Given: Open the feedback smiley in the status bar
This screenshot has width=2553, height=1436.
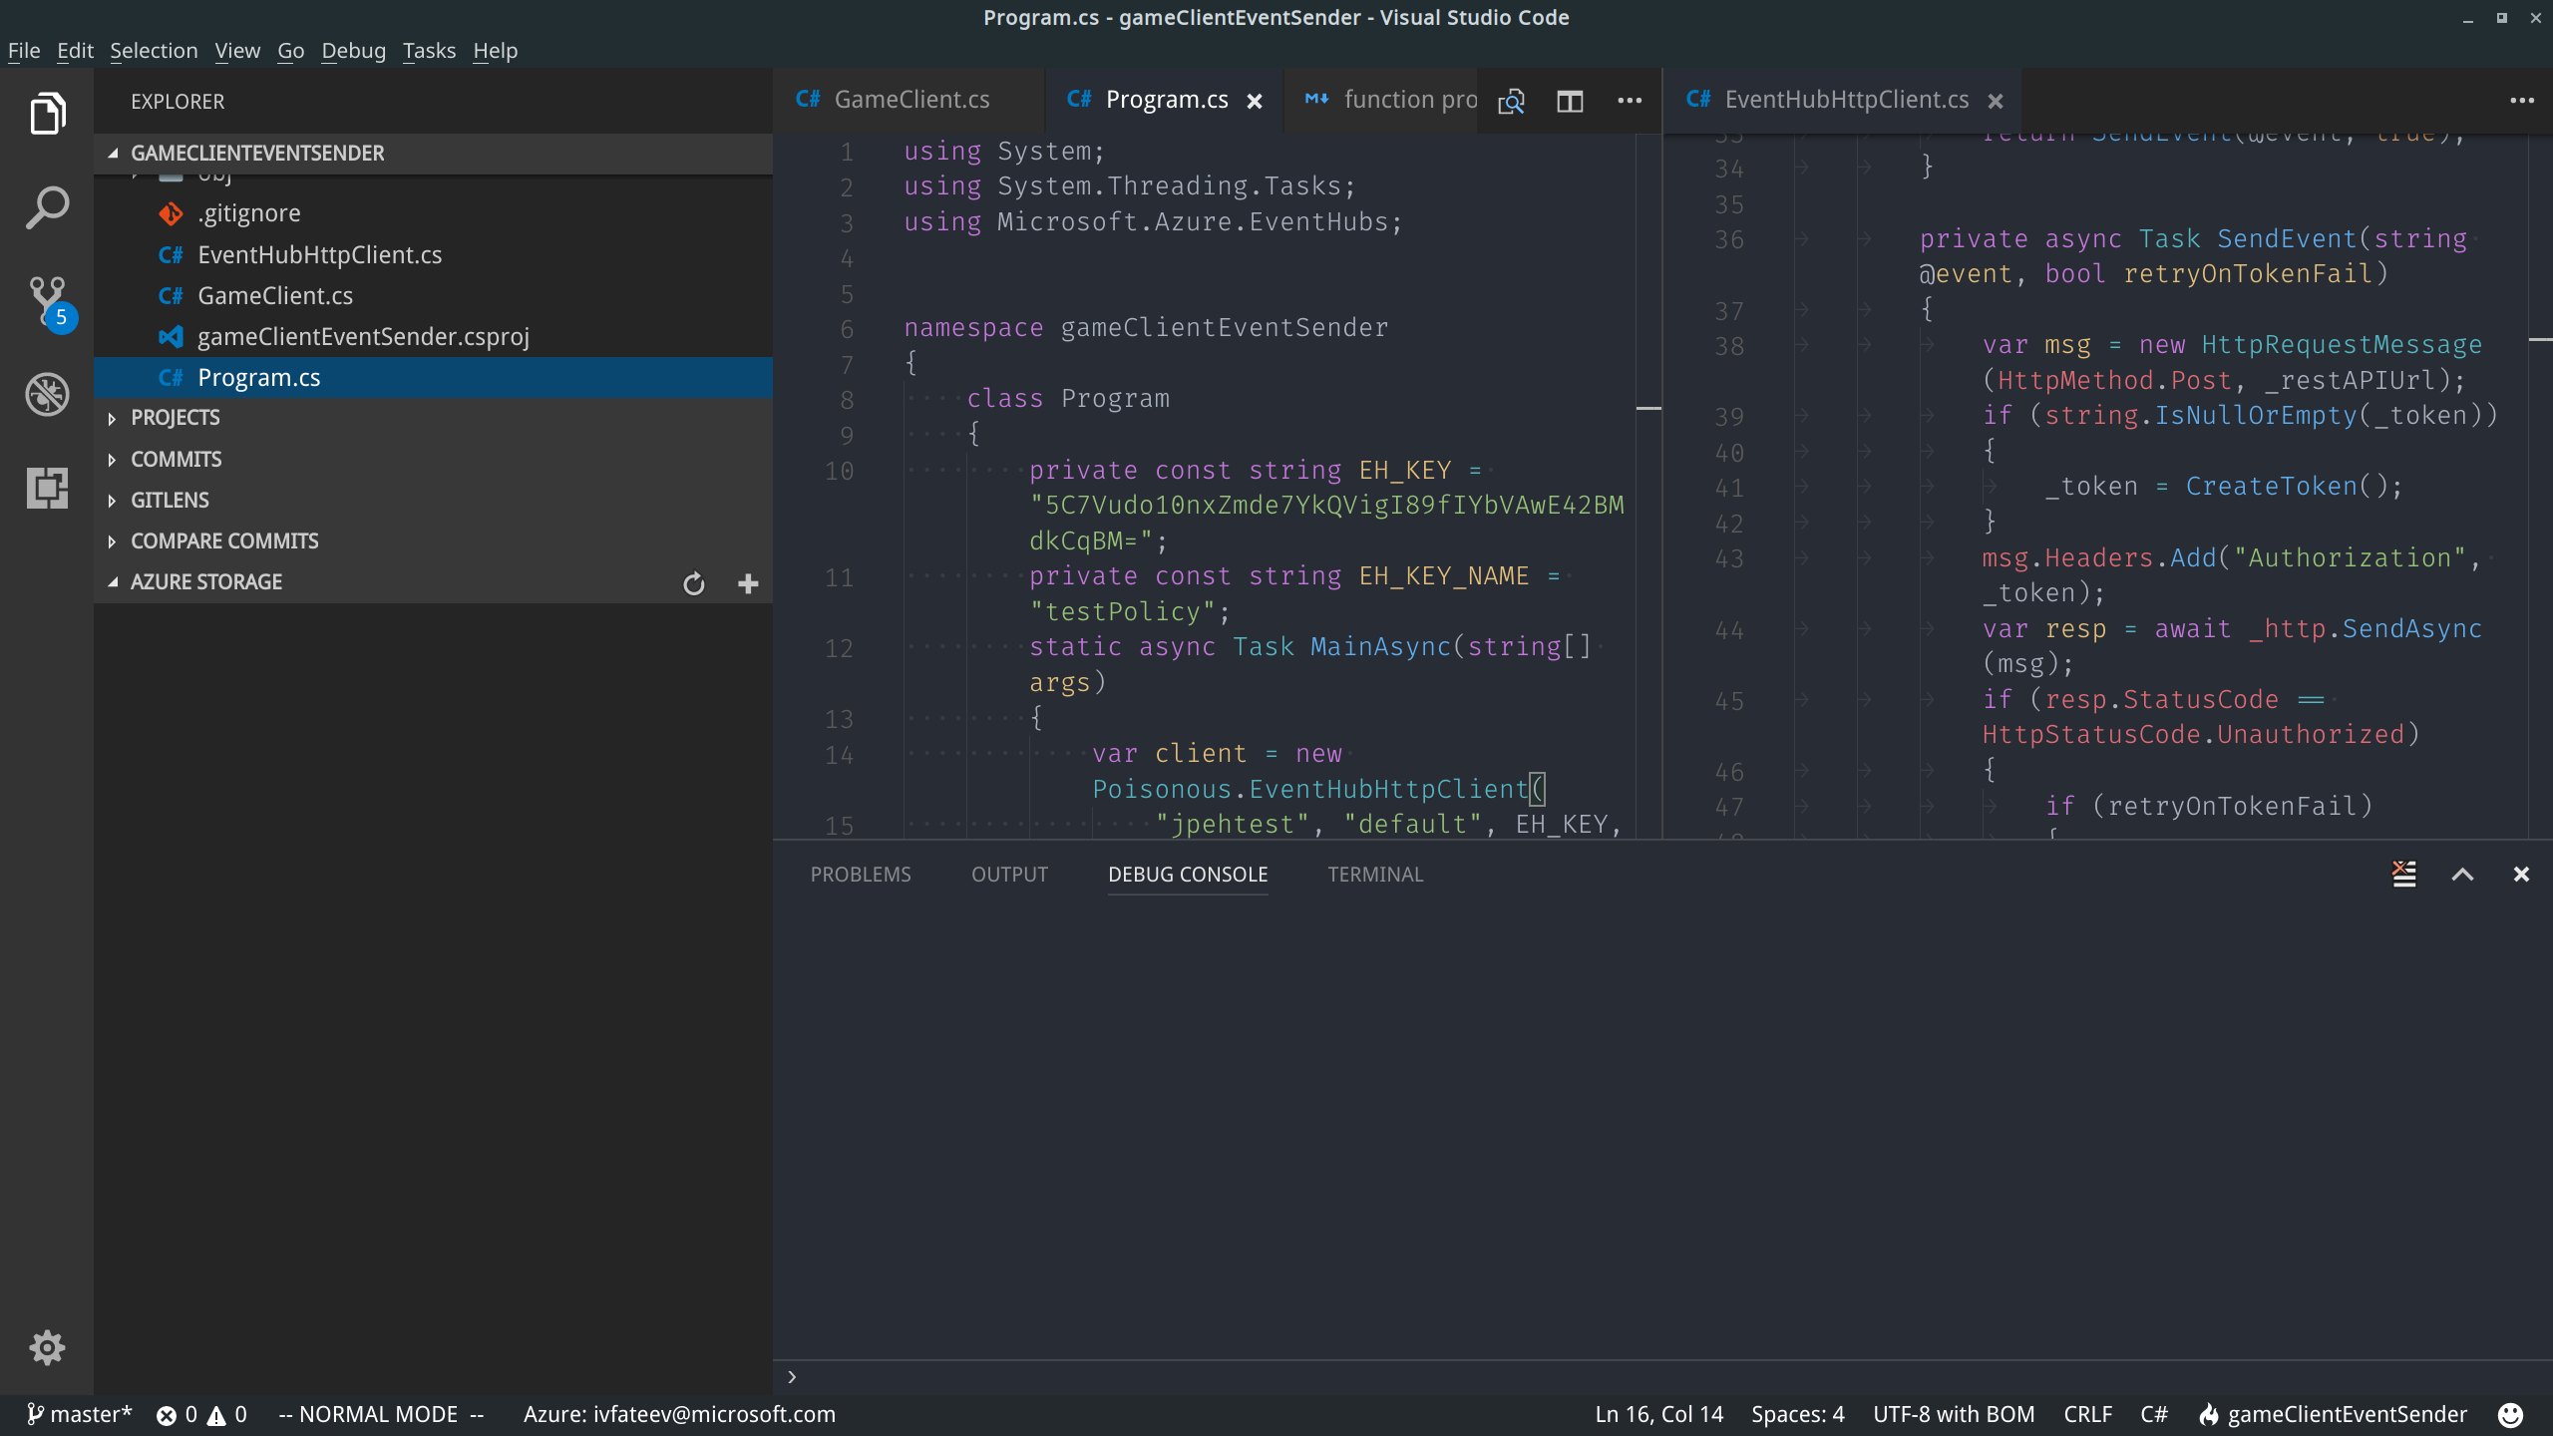Looking at the screenshot, I should (2511, 1413).
